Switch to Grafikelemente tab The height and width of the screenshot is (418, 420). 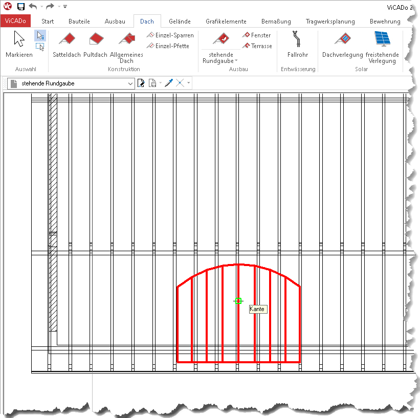tap(226, 21)
